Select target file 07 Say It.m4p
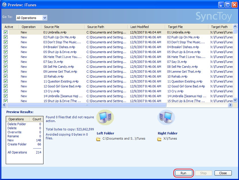The height and width of the screenshot is (180, 239). click(177, 62)
